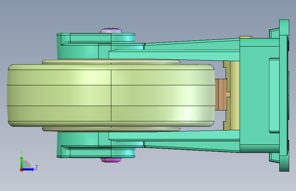Pick the purple nut below the fork

point(111,160)
